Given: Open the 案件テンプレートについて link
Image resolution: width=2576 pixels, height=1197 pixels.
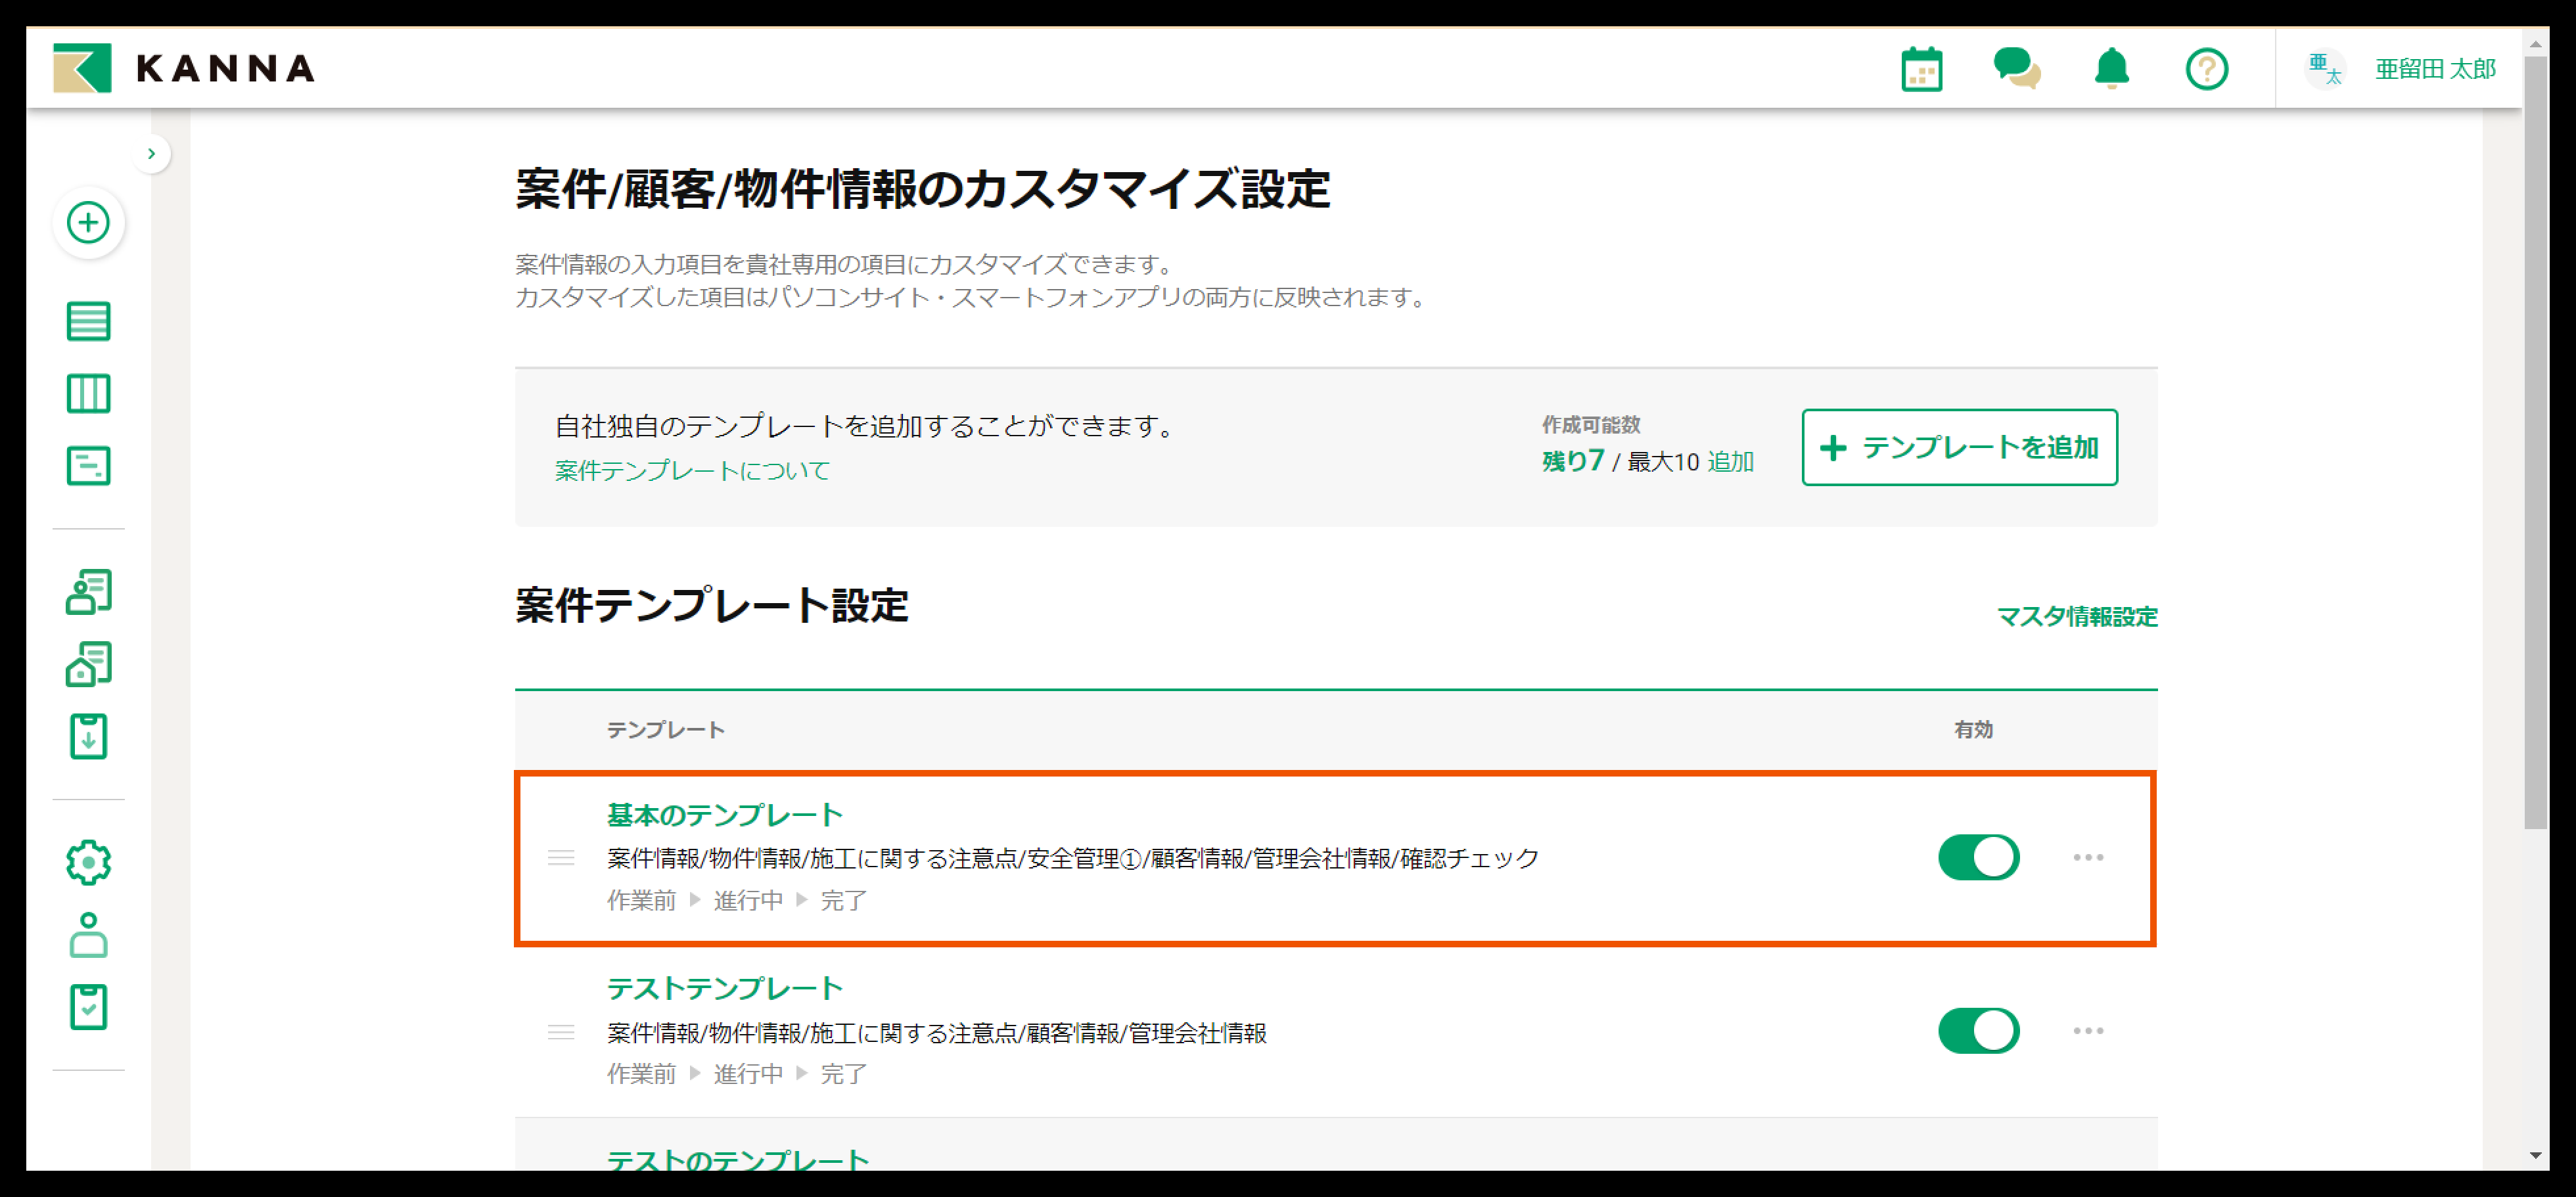Looking at the screenshot, I should click(692, 471).
